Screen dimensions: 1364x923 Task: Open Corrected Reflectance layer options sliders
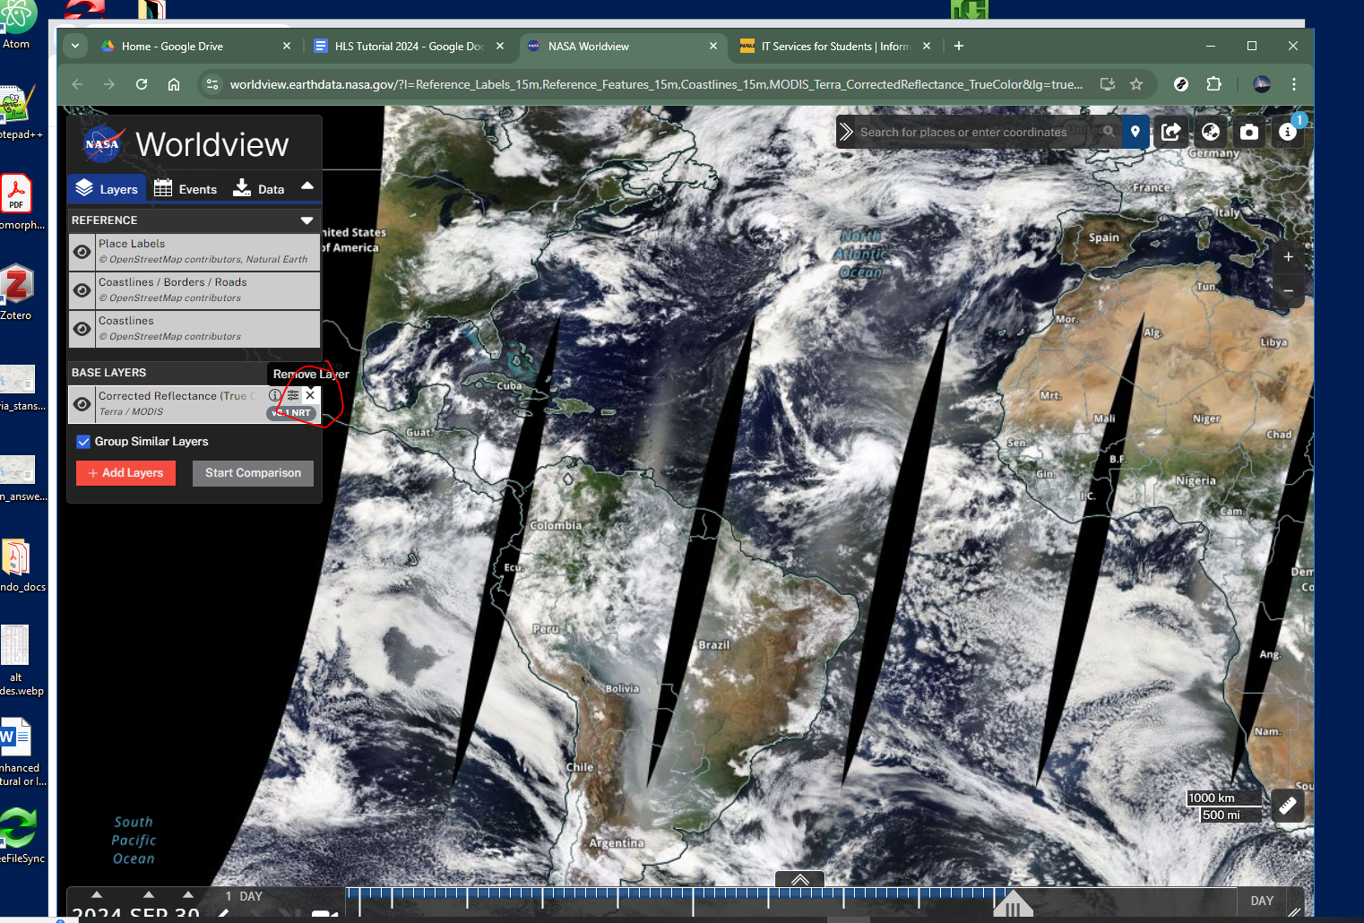click(293, 395)
